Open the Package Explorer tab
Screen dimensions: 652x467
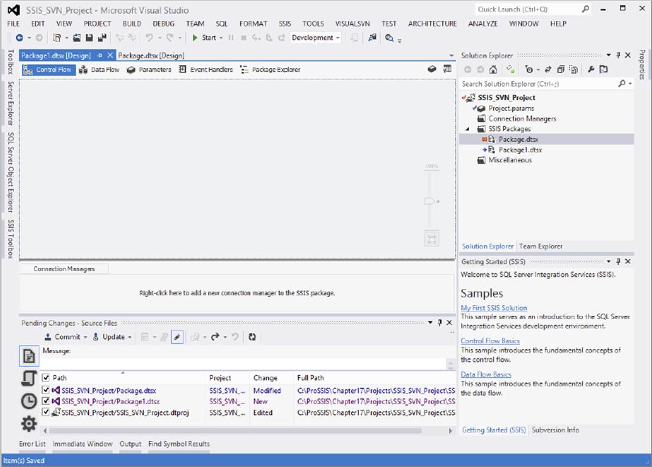pos(270,70)
